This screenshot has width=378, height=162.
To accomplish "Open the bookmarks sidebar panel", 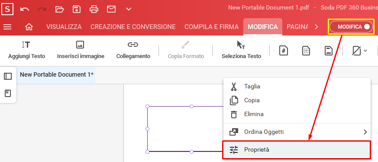I will pyautogui.click(x=8, y=93).
